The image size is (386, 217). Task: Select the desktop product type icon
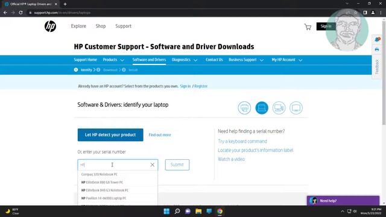279,108
